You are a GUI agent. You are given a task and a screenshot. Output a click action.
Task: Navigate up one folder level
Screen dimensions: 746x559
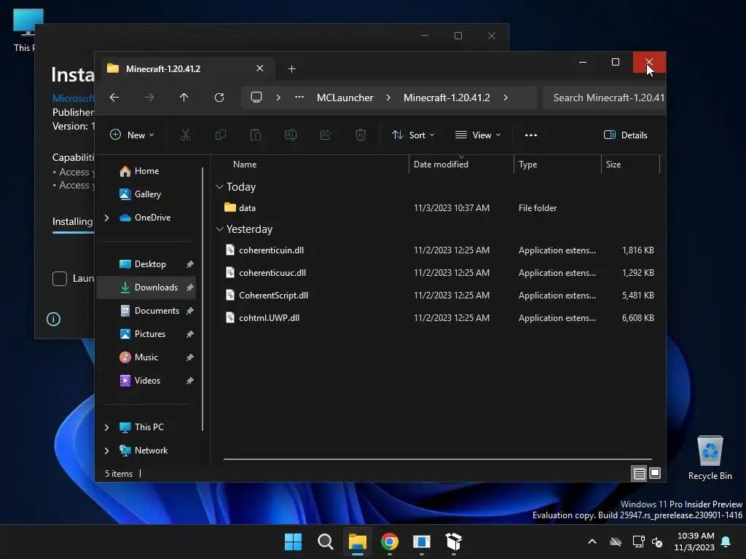pos(184,98)
